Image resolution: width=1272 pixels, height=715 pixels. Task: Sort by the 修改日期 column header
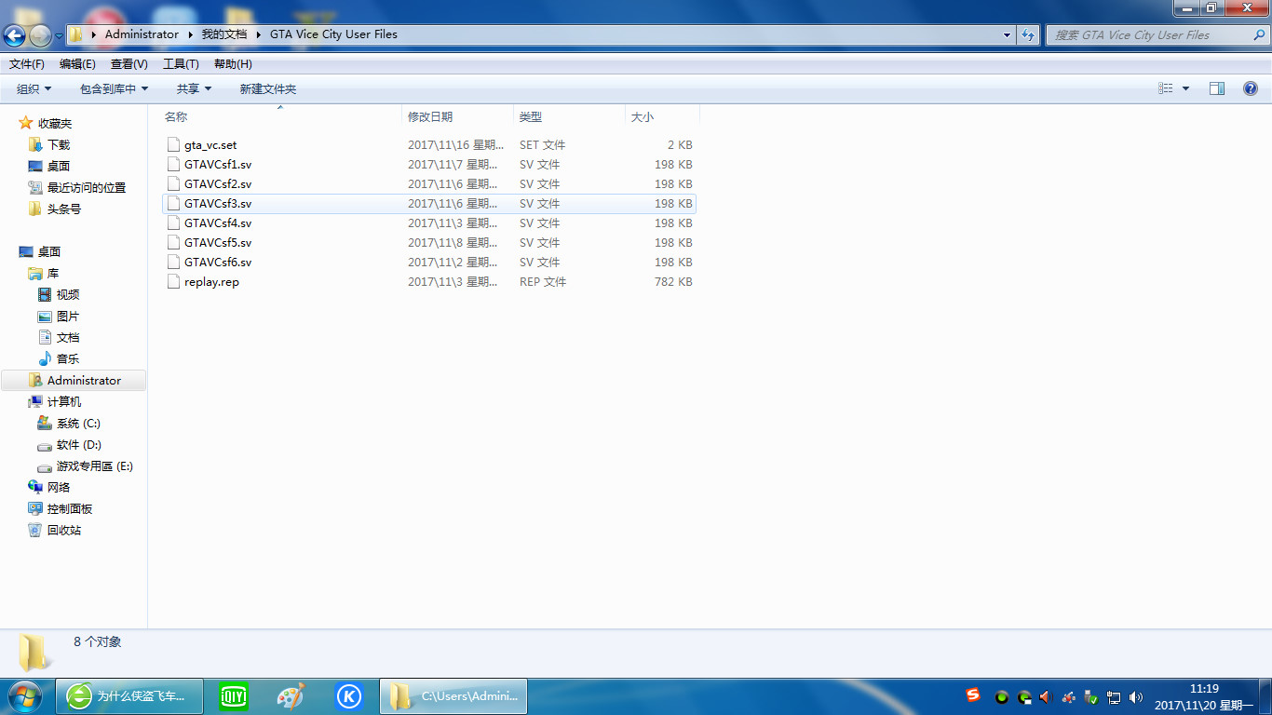click(430, 117)
